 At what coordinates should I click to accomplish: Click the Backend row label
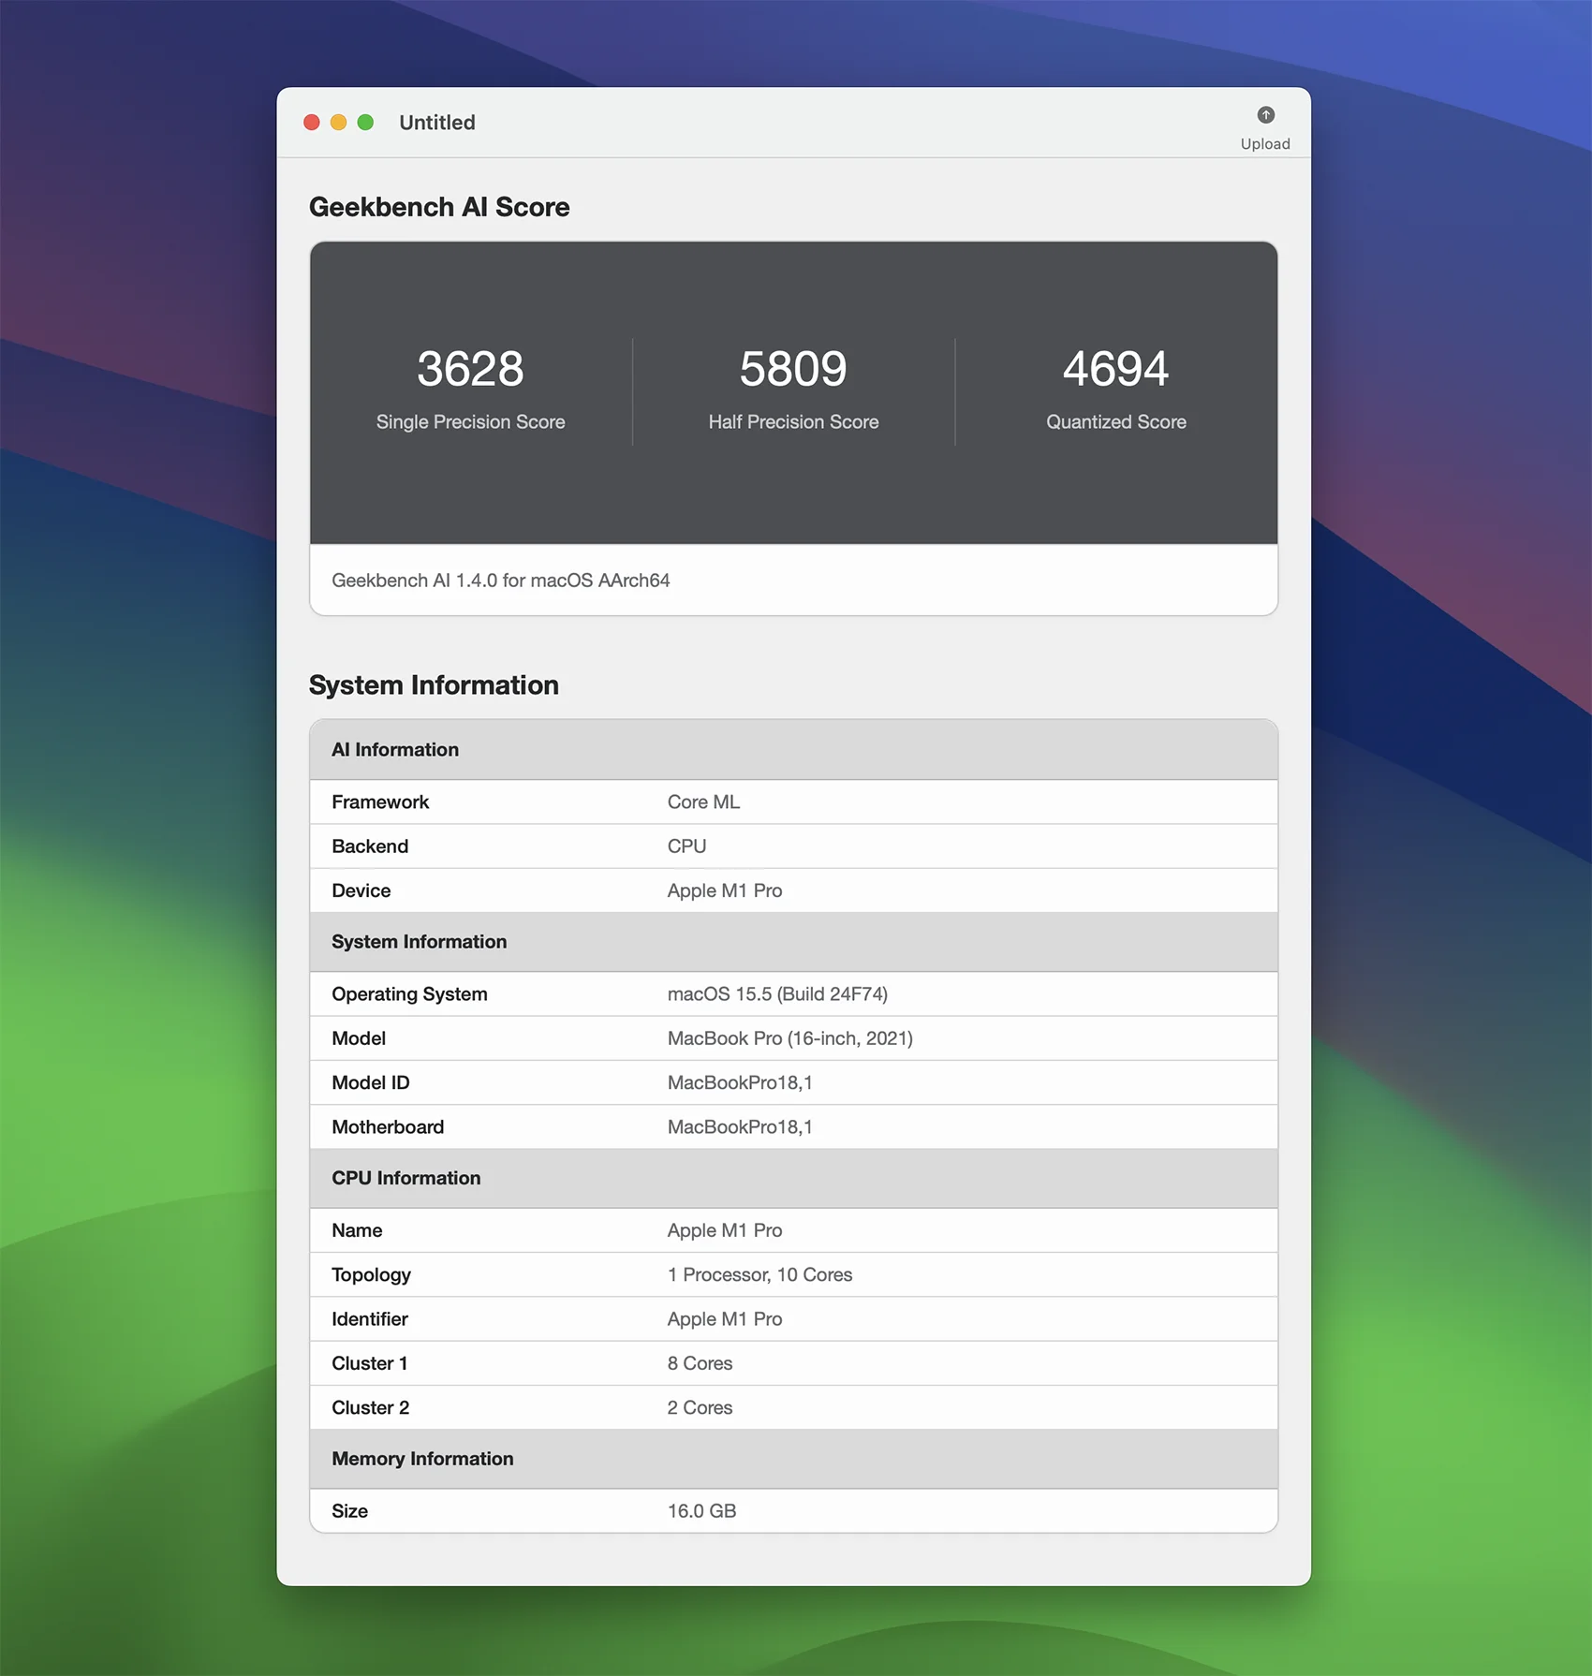pos(370,846)
